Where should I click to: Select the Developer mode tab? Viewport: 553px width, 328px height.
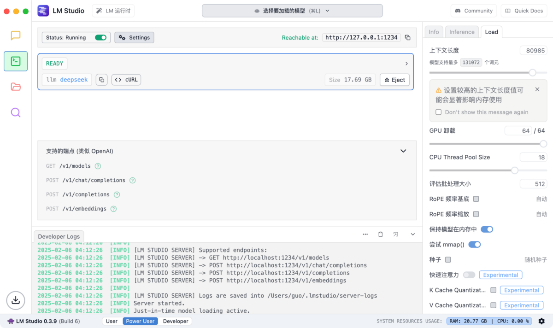coord(176,321)
